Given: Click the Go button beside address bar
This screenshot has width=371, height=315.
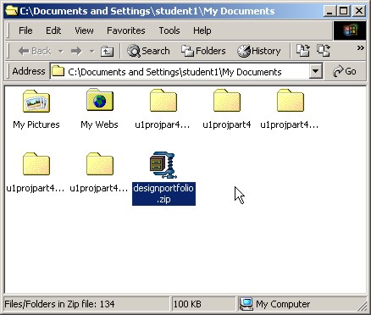Looking at the screenshot, I should [x=345, y=71].
